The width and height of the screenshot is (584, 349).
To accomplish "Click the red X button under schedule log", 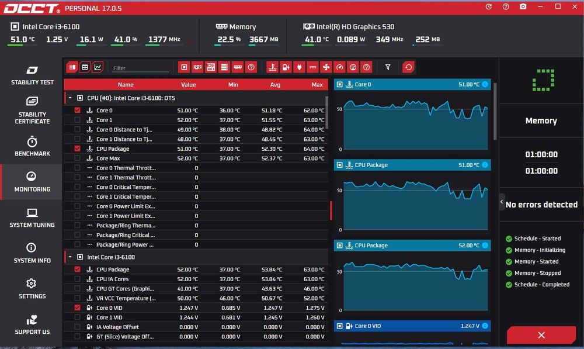I will coord(541,335).
